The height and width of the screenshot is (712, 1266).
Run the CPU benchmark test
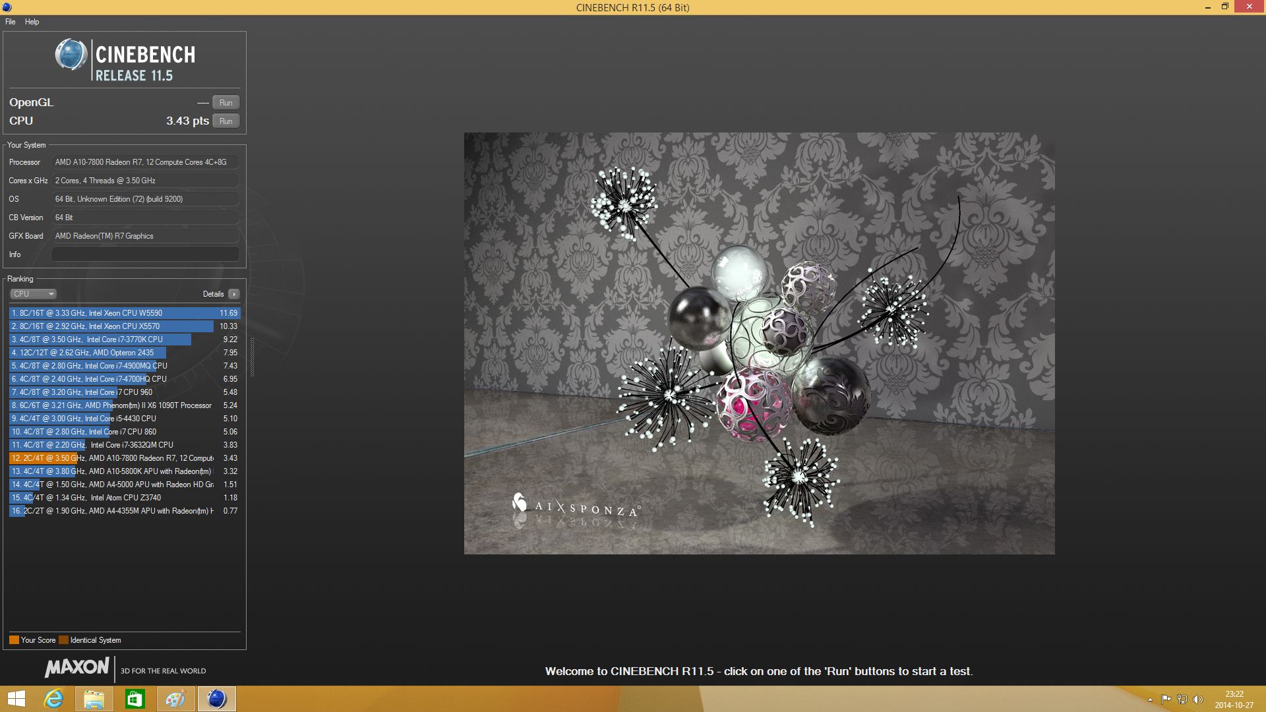tap(226, 121)
